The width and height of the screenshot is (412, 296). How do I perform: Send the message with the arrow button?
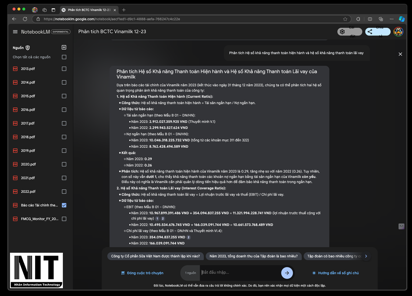click(x=287, y=273)
